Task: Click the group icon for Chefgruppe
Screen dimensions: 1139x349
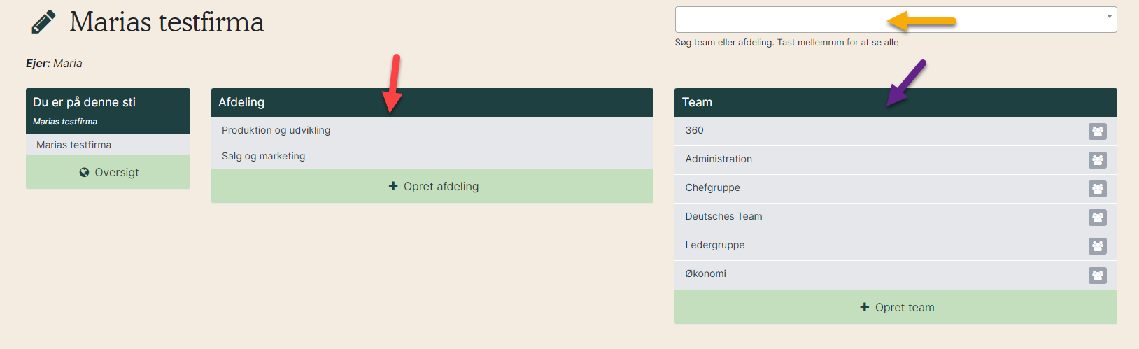Action: coord(1097,189)
